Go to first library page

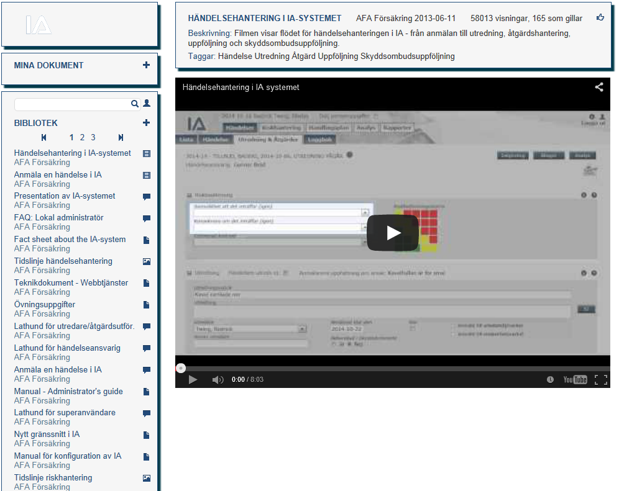click(x=44, y=137)
